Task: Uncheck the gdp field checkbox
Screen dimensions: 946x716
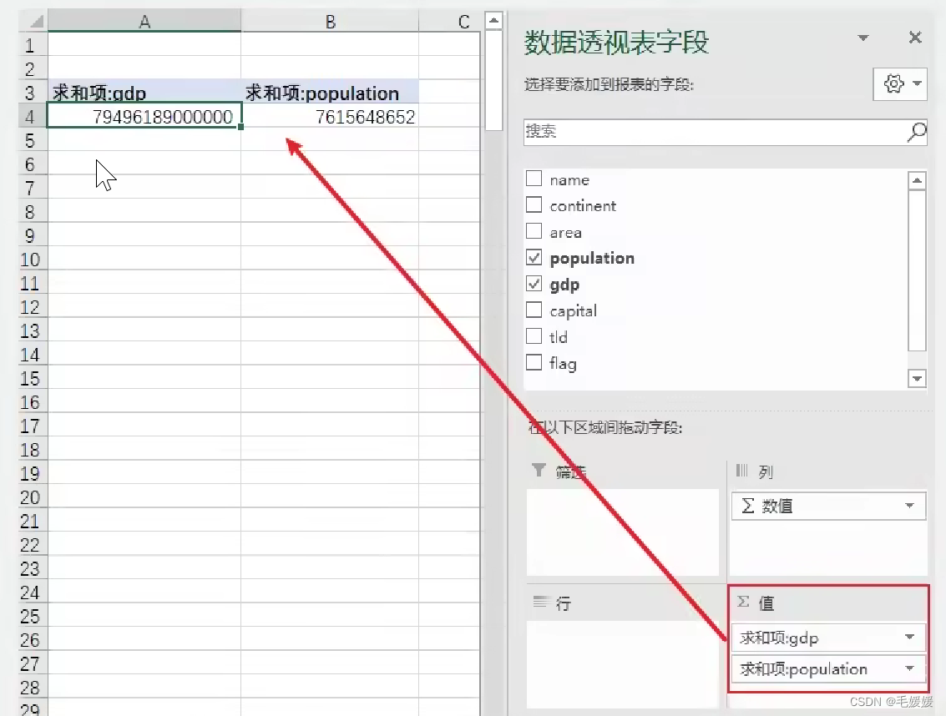Action: (x=534, y=284)
